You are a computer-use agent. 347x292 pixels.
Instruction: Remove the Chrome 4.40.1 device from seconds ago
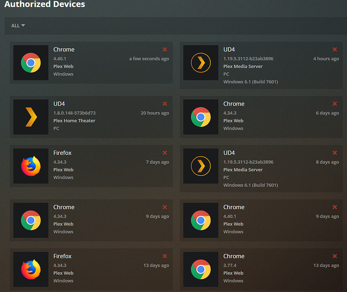click(x=165, y=49)
